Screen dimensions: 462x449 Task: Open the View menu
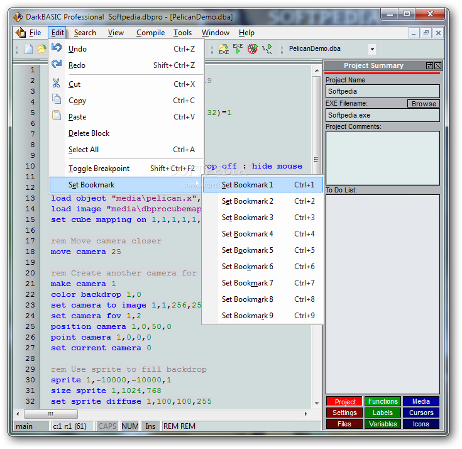pos(116,33)
